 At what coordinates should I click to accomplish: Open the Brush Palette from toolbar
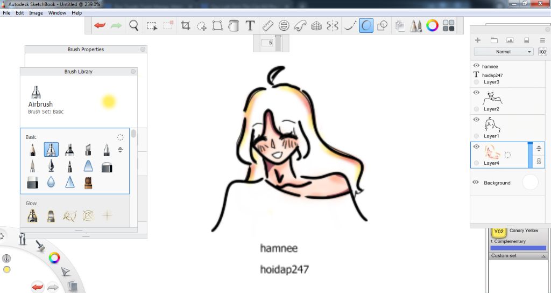[416, 26]
